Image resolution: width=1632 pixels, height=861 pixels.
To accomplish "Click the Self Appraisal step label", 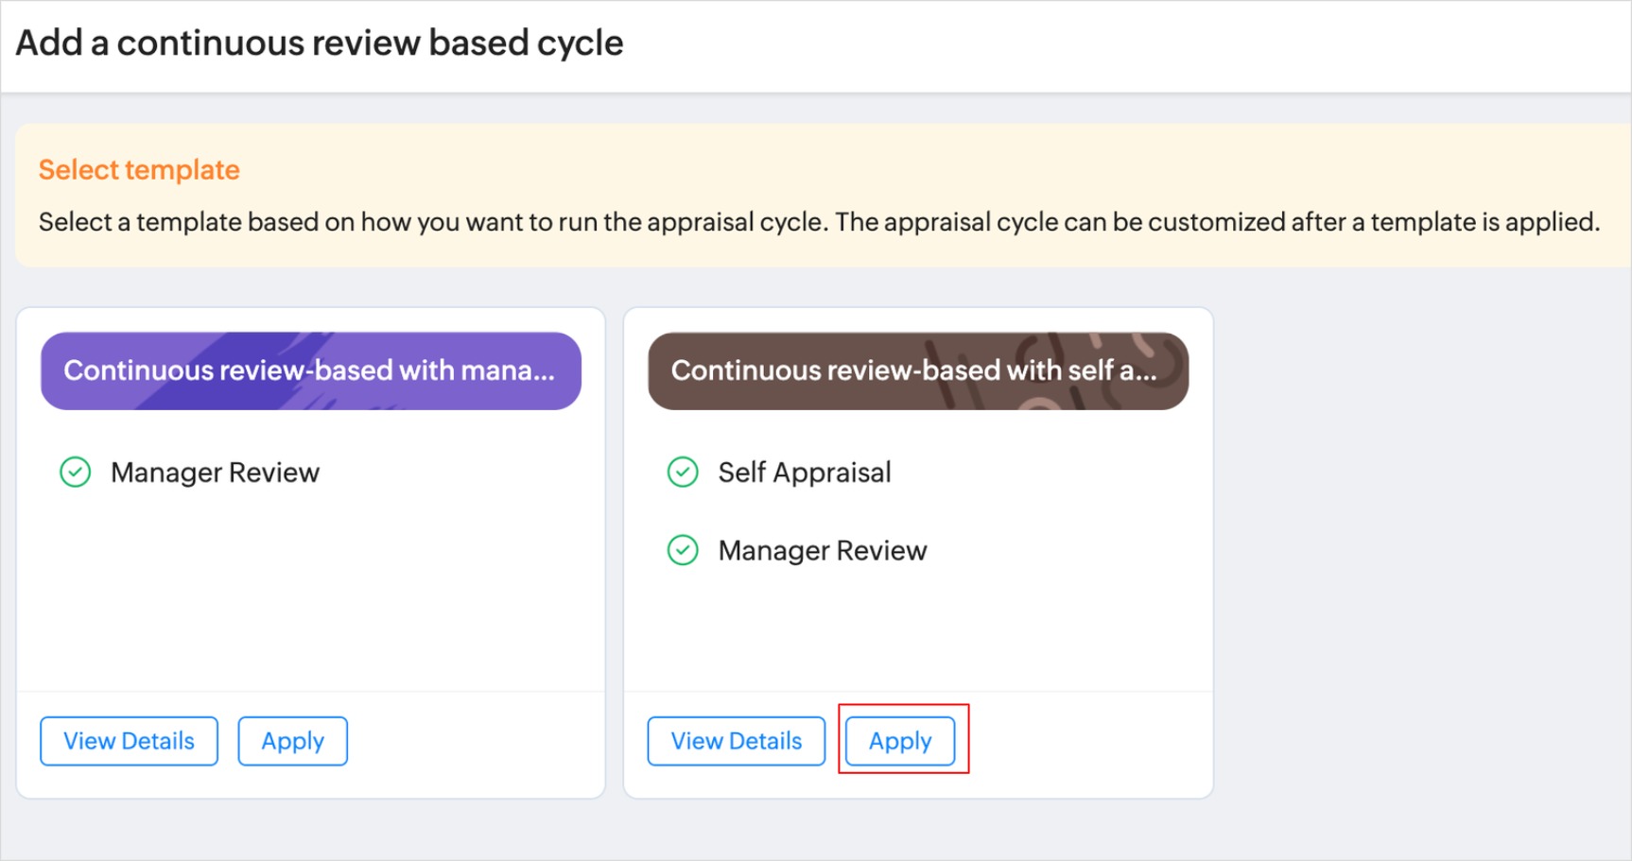I will point(804,472).
